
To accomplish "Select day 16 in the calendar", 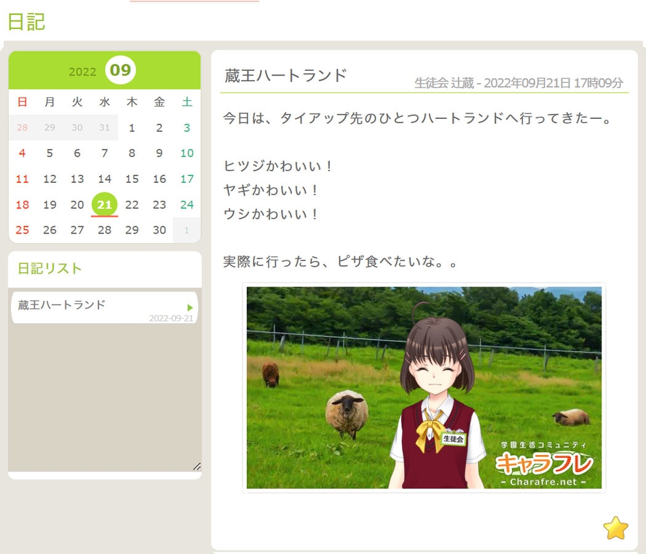I will [x=159, y=179].
